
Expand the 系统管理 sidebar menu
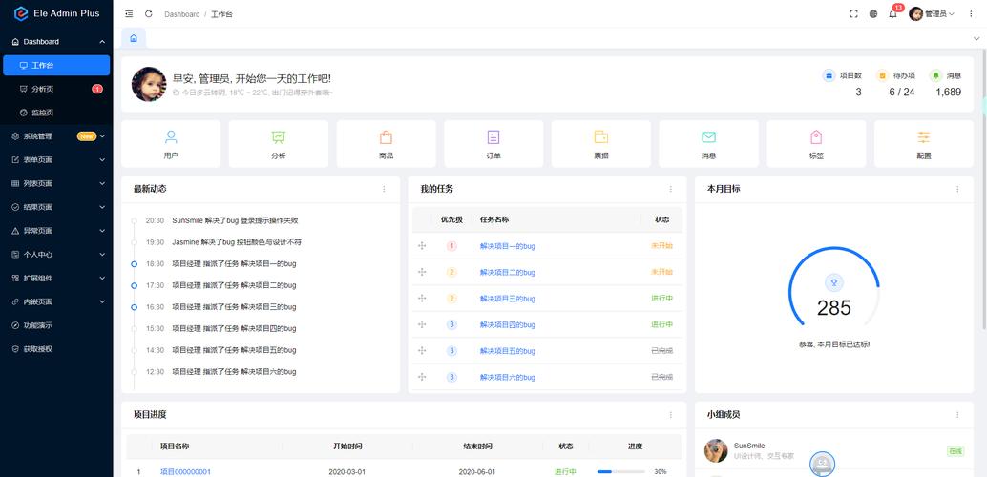(55, 136)
